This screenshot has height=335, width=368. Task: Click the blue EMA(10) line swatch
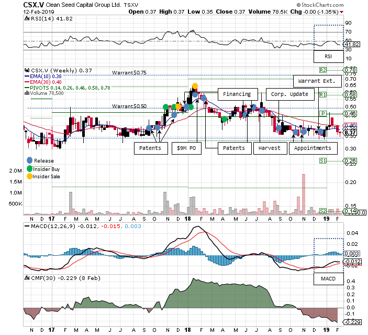(27, 76)
